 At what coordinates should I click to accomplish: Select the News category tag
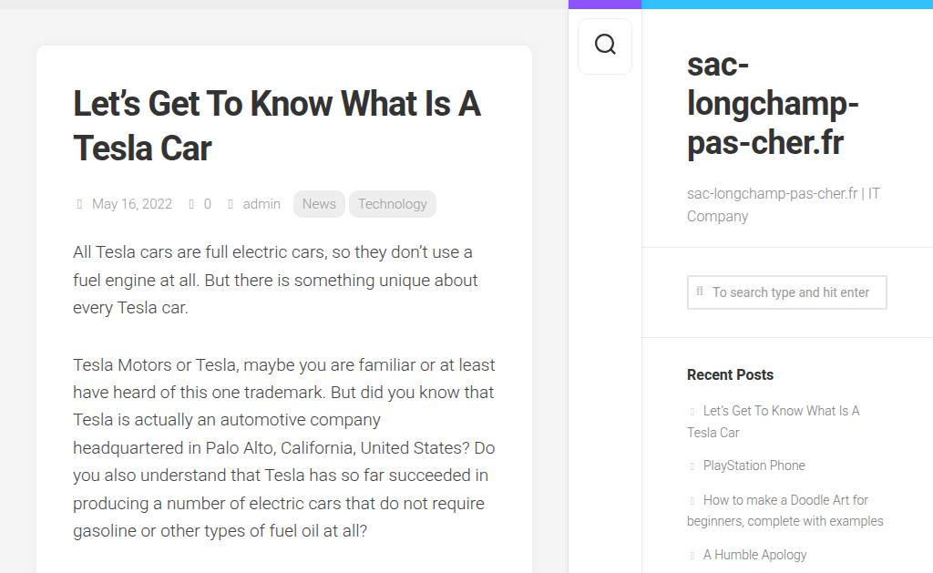[x=319, y=204]
